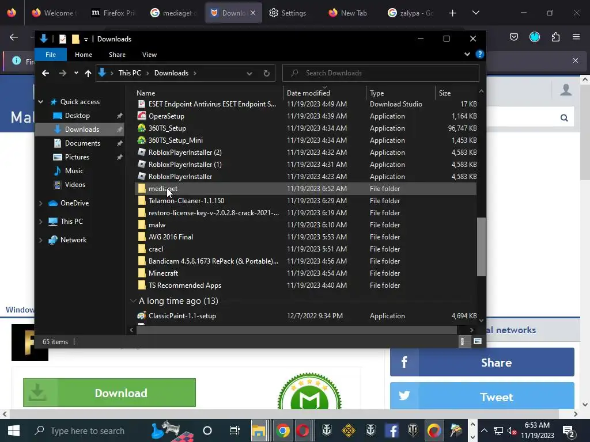Click the Search Downloads field

click(x=381, y=73)
